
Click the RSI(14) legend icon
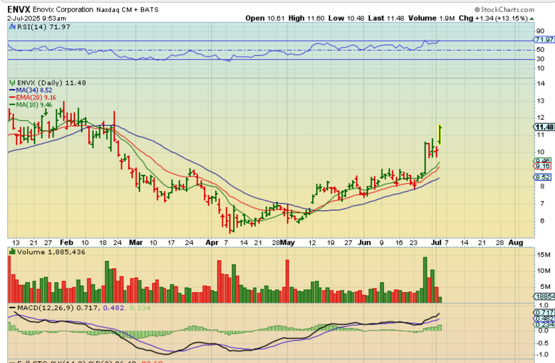12,27
